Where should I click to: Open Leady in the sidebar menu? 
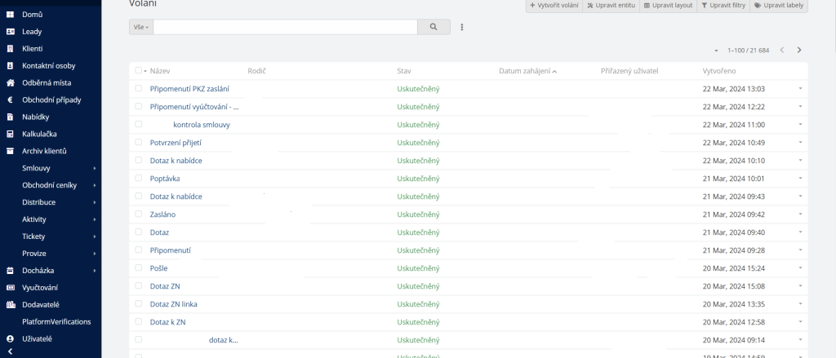click(32, 32)
